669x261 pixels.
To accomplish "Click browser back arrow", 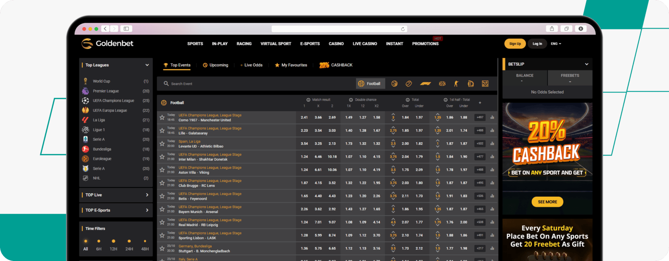I will (105, 29).
